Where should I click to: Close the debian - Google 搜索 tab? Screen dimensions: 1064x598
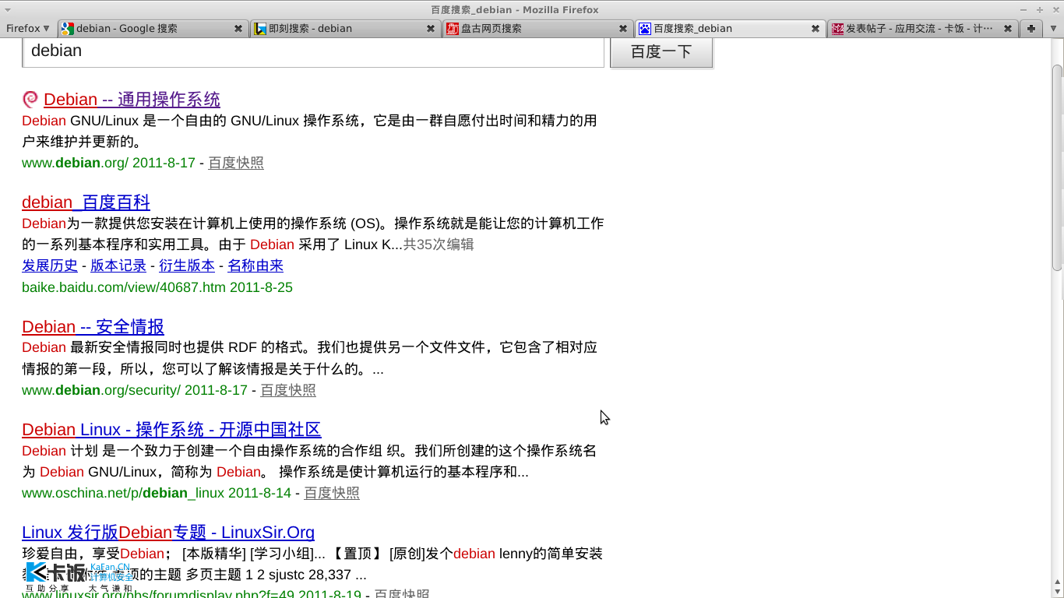[x=238, y=28]
